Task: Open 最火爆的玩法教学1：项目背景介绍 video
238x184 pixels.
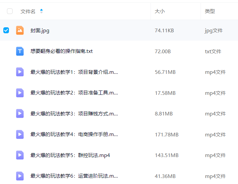Action: pos(74,72)
